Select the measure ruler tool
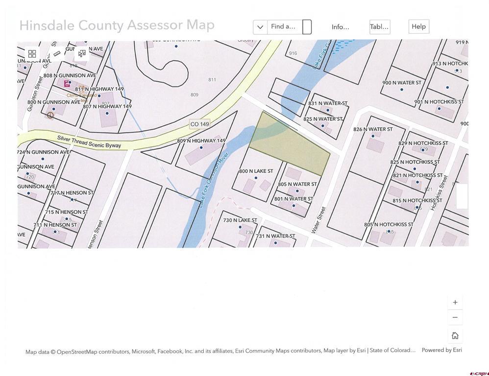Viewport: 489px width, 376px height. click(x=57, y=54)
